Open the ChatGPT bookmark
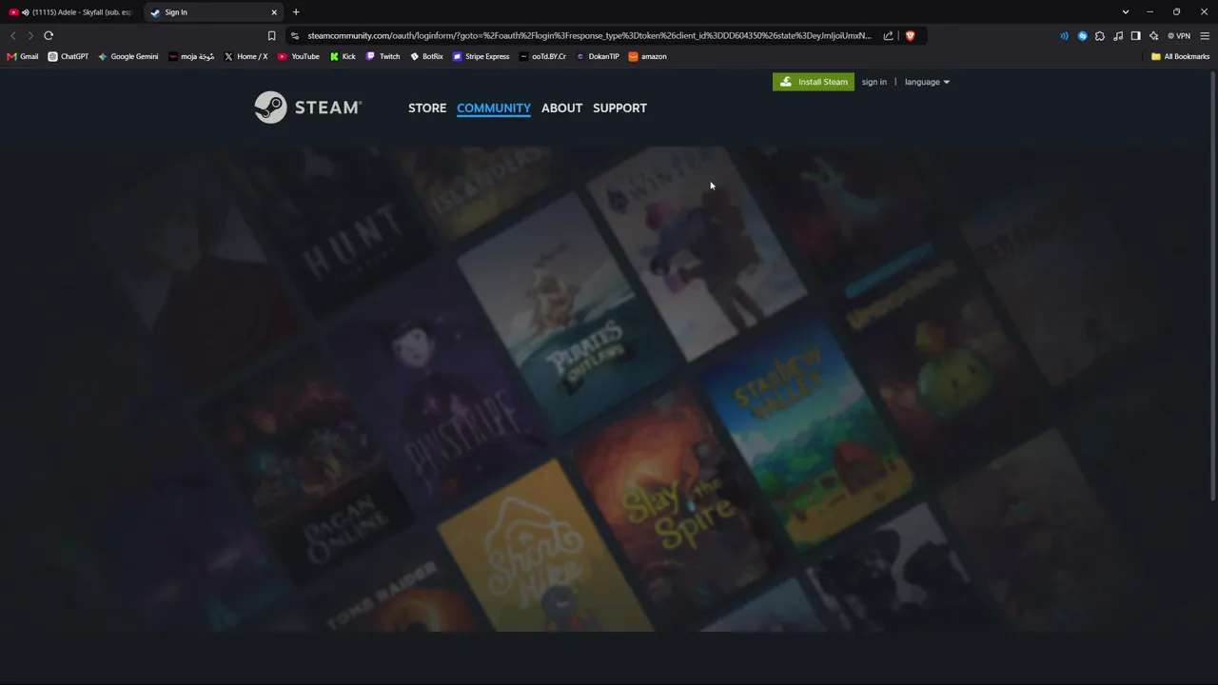The width and height of the screenshot is (1218, 685). pos(69,56)
